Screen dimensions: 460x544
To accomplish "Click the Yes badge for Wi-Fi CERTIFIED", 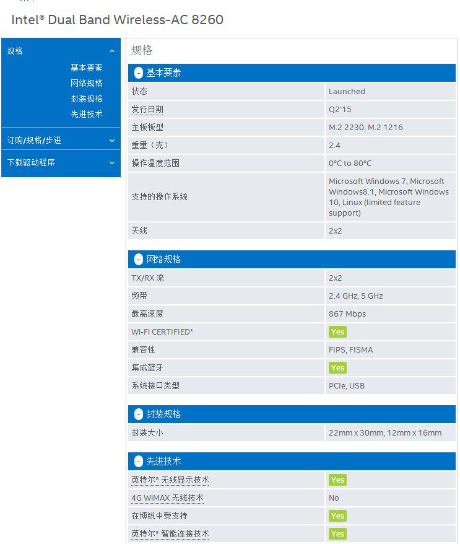I will point(337,332).
